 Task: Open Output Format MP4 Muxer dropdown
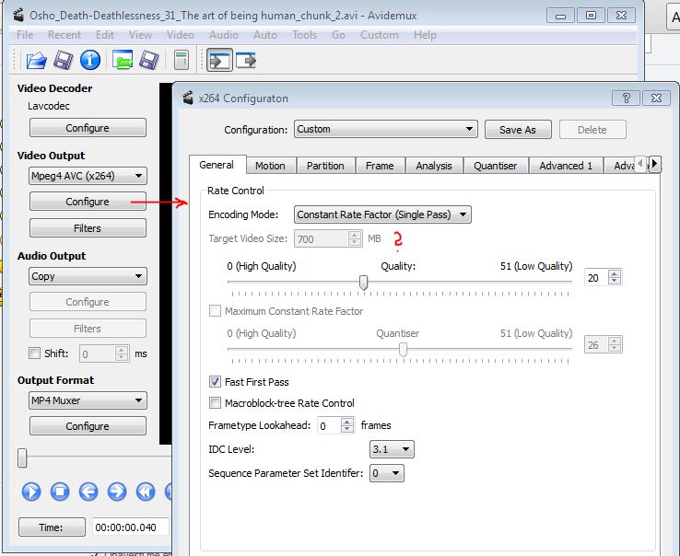click(x=88, y=400)
